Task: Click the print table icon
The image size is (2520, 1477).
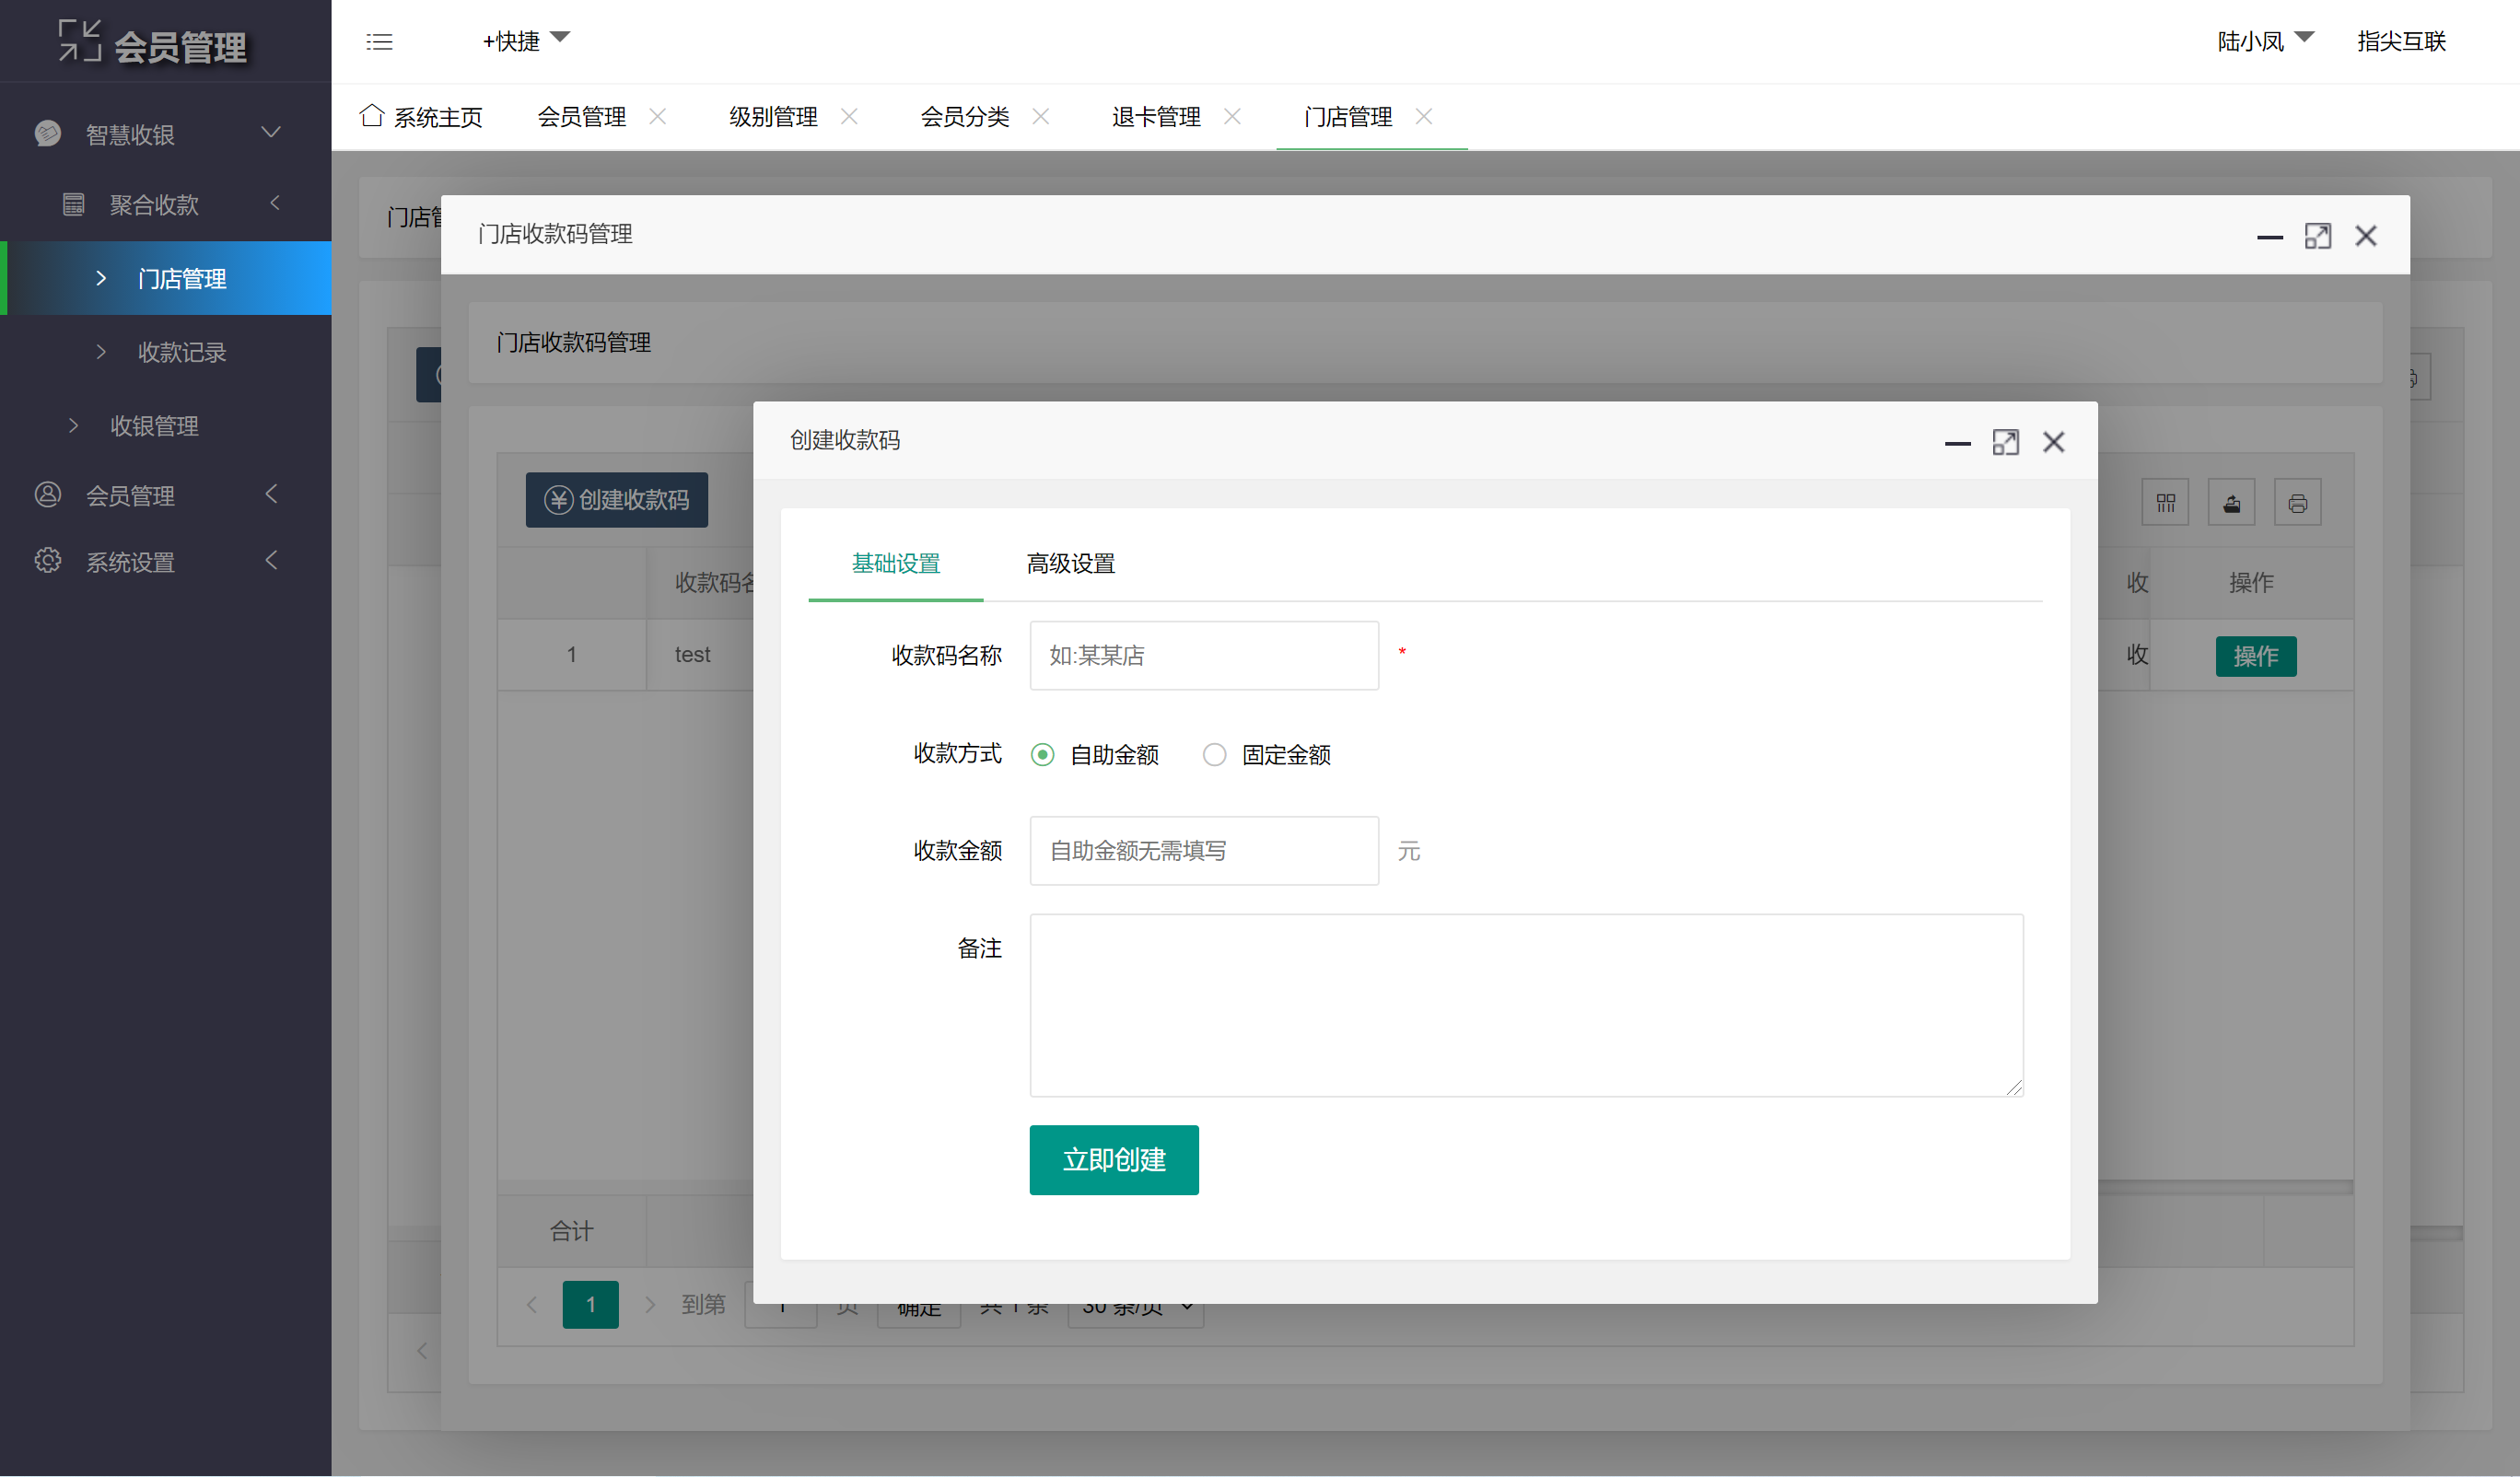Action: tap(2297, 503)
